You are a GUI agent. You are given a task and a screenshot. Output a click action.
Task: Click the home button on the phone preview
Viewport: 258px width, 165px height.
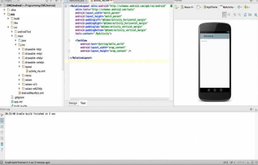[x=215, y=90]
